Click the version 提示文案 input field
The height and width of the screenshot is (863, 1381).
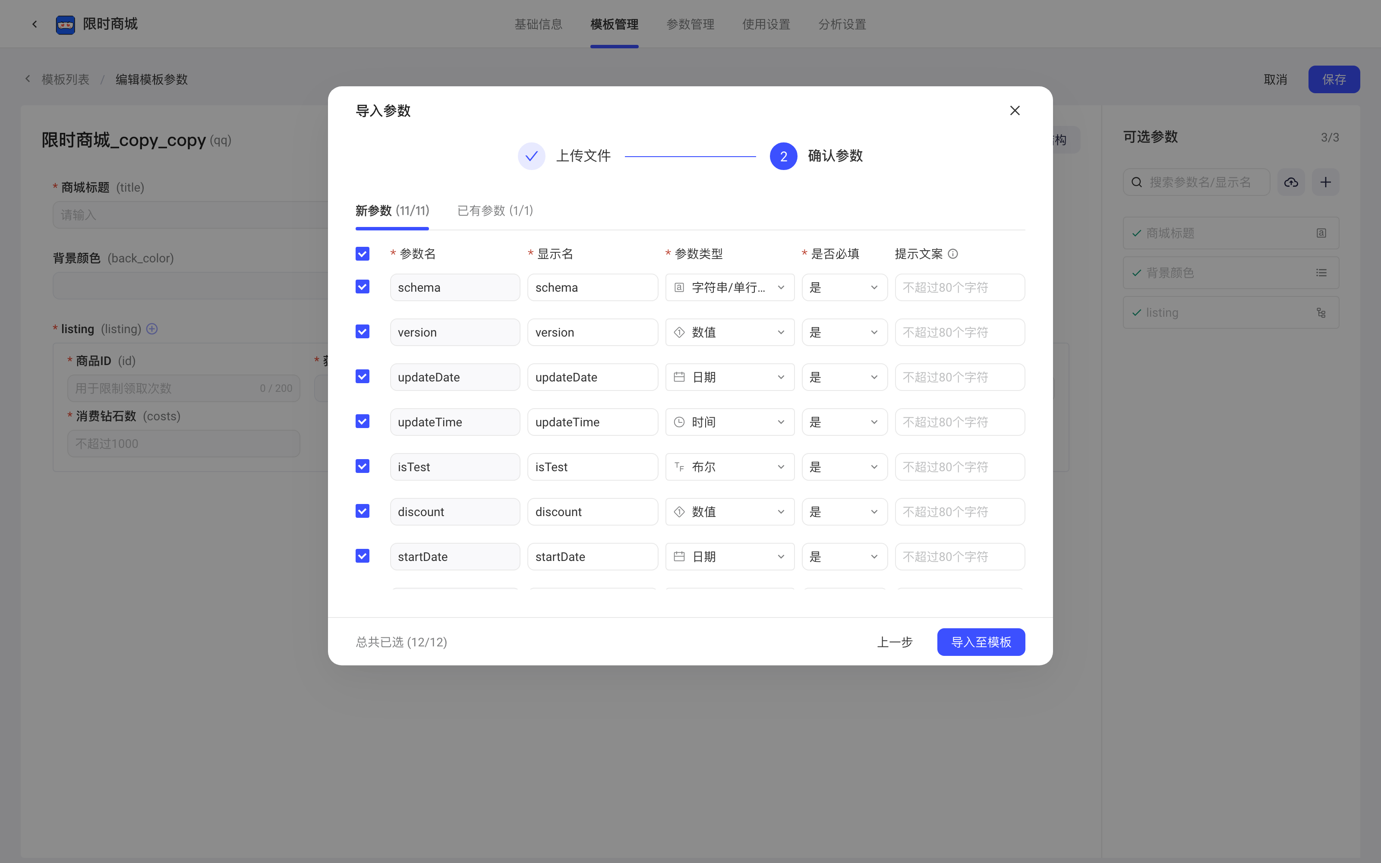960,332
